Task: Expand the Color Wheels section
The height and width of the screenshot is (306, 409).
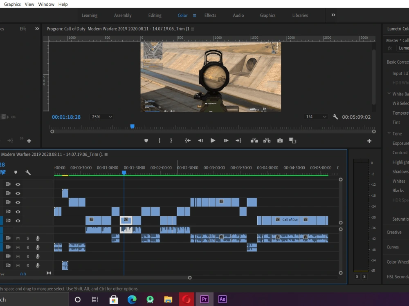Action: (x=398, y=262)
